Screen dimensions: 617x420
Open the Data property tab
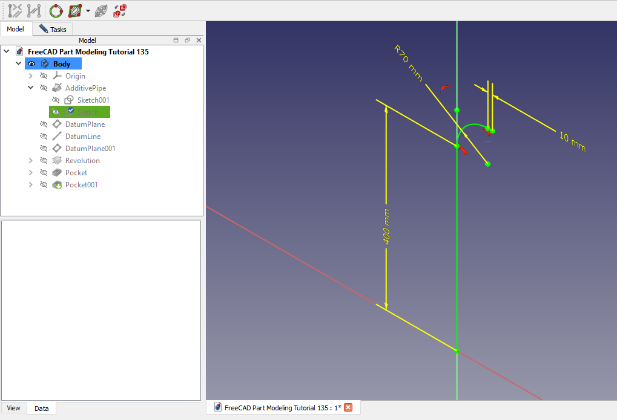[x=41, y=409]
